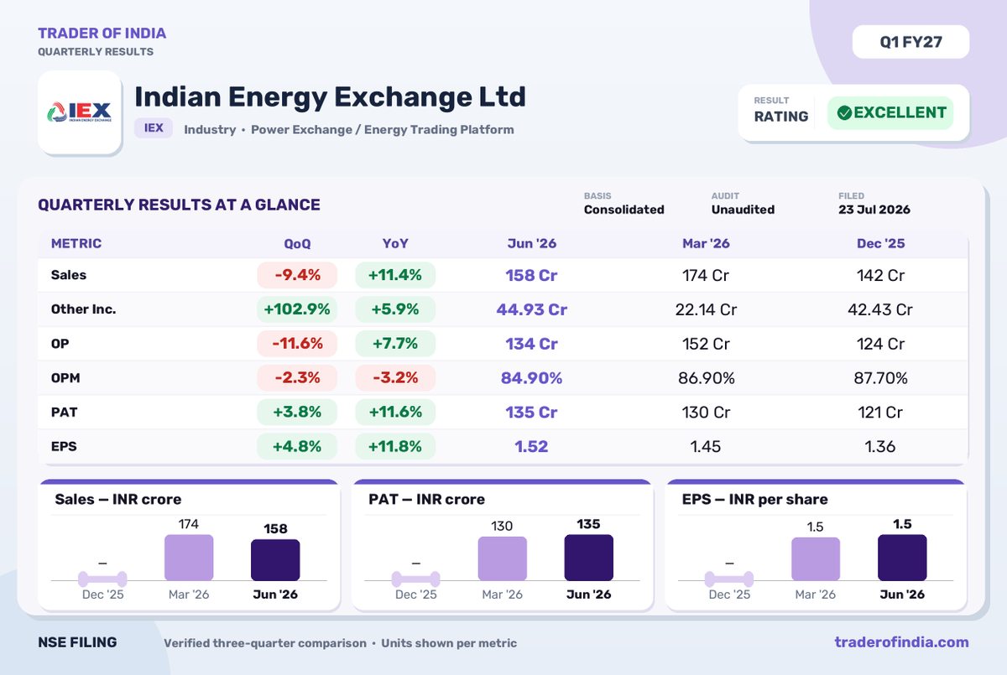
Task: Click the Q1 FY27 quarter badge
Action: 910,42
